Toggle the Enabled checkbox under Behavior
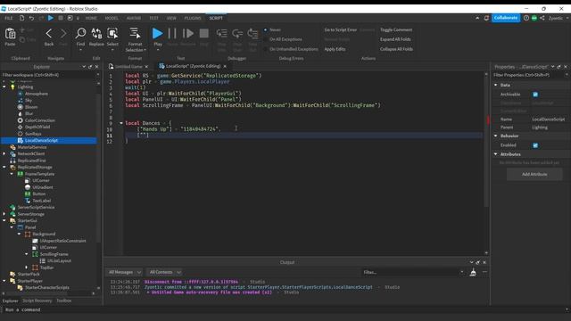This screenshot has width=571, height=321. [x=535, y=145]
